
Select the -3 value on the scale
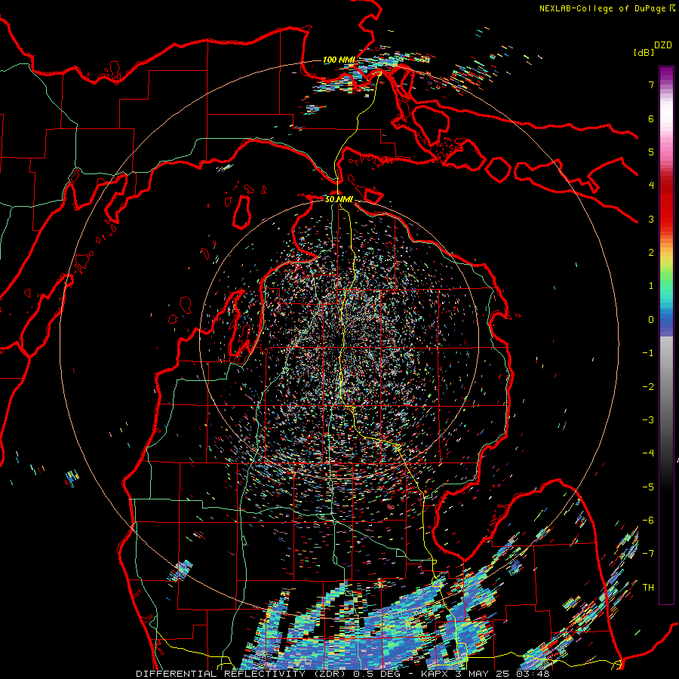(x=648, y=420)
